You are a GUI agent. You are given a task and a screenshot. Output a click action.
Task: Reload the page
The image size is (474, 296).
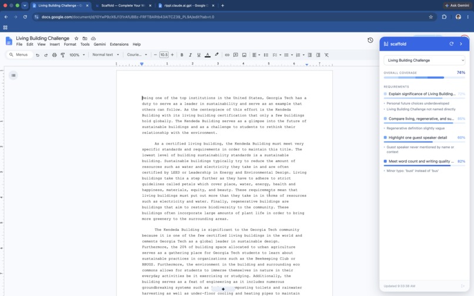25,17
